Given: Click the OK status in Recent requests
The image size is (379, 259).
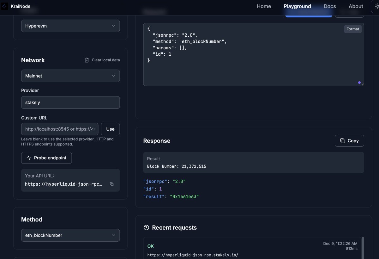Looking at the screenshot, I should pyautogui.click(x=151, y=246).
